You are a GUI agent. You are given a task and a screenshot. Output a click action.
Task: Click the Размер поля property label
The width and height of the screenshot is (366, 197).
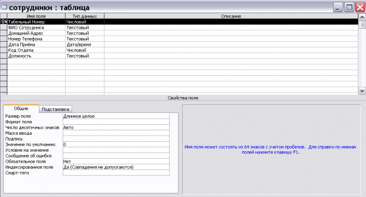18,116
